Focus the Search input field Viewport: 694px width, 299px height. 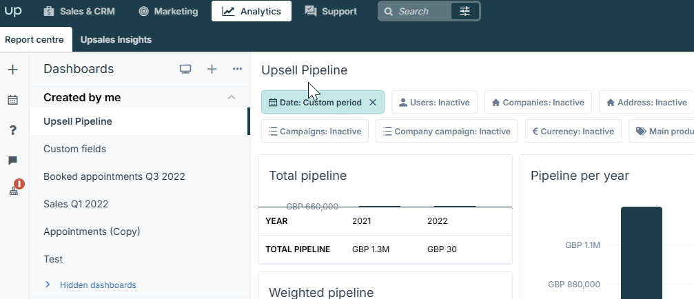[x=416, y=11]
